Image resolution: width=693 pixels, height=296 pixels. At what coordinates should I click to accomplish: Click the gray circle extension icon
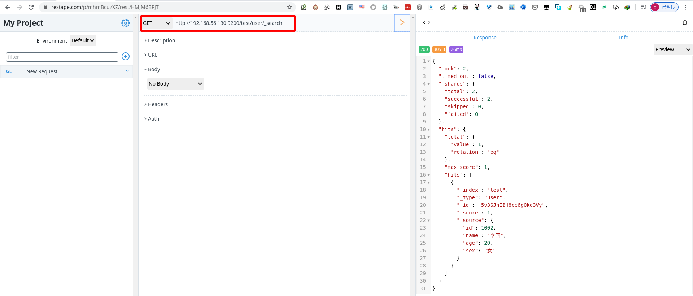pos(373,7)
